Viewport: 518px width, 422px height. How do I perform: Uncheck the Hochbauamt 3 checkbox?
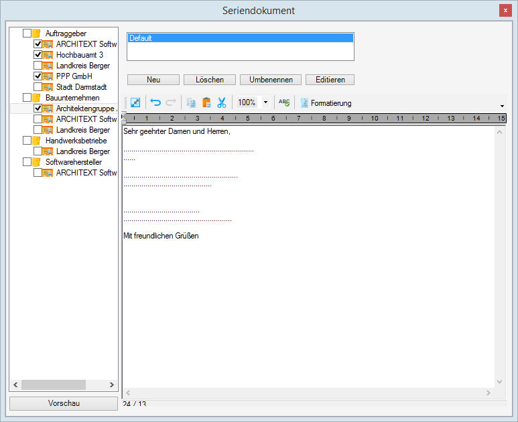38,54
